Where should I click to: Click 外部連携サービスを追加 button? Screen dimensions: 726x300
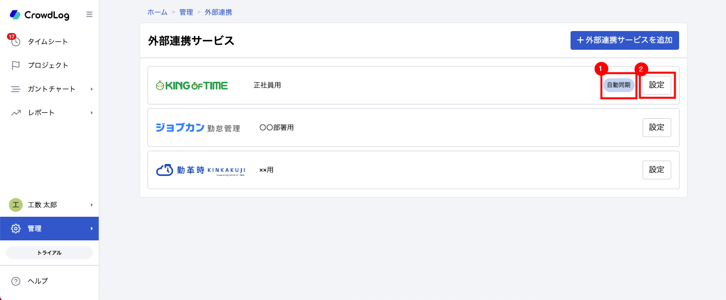point(625,40)
